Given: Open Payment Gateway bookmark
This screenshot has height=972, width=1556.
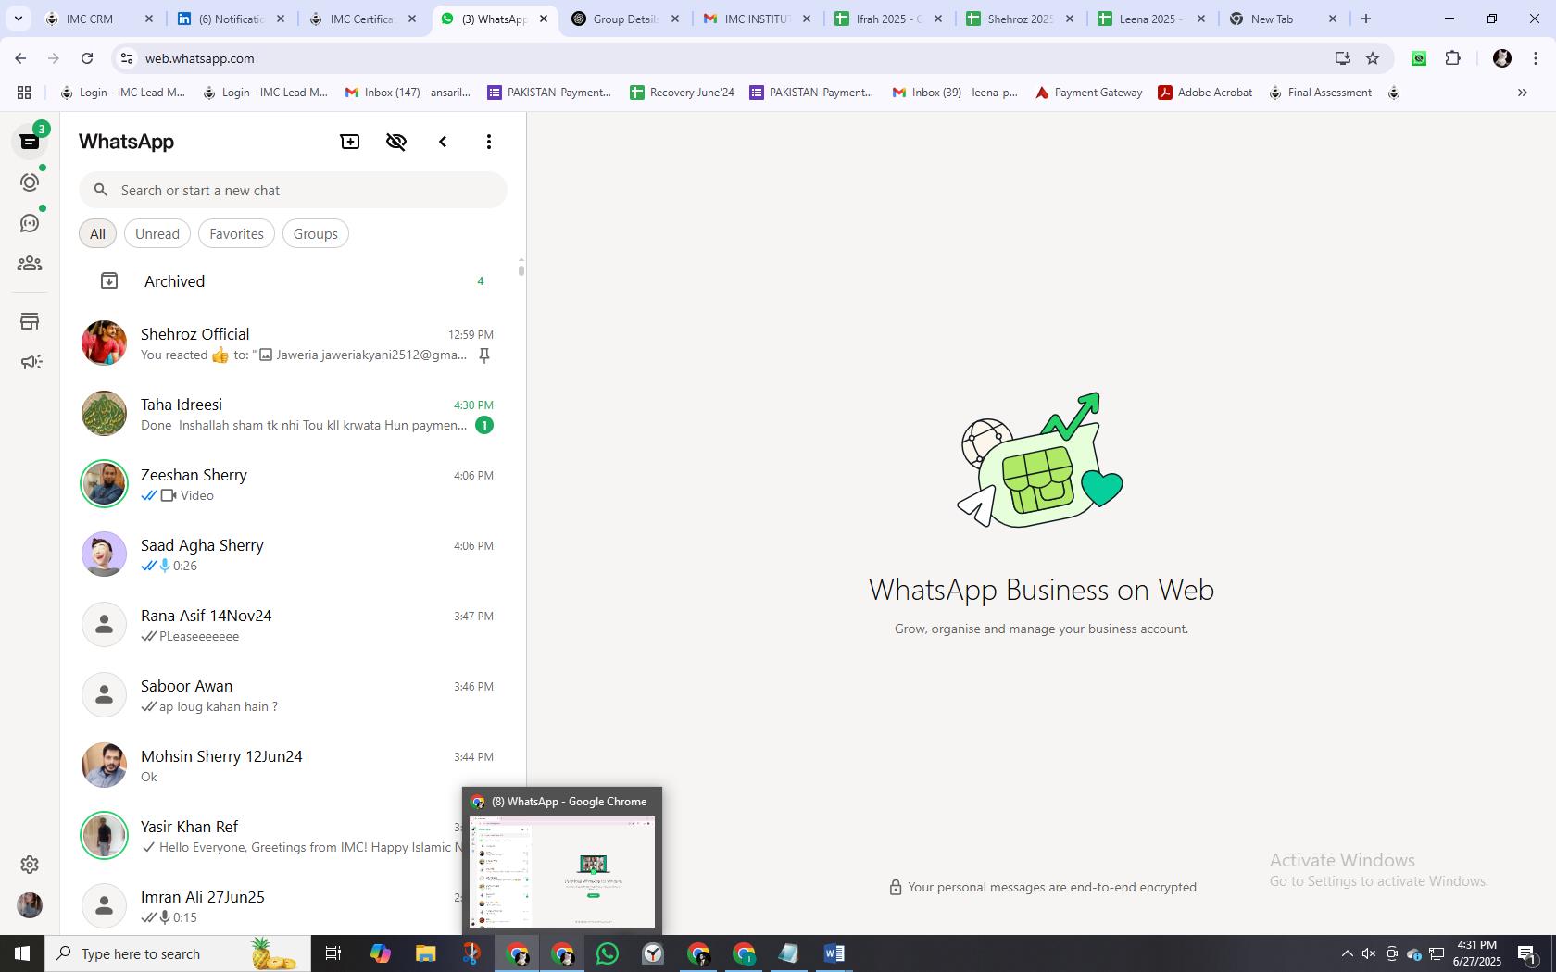Looking at the screenshot, I should (x=1088, y=93).
